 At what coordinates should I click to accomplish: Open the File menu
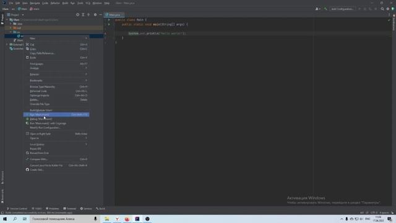[x=11, y=3]
